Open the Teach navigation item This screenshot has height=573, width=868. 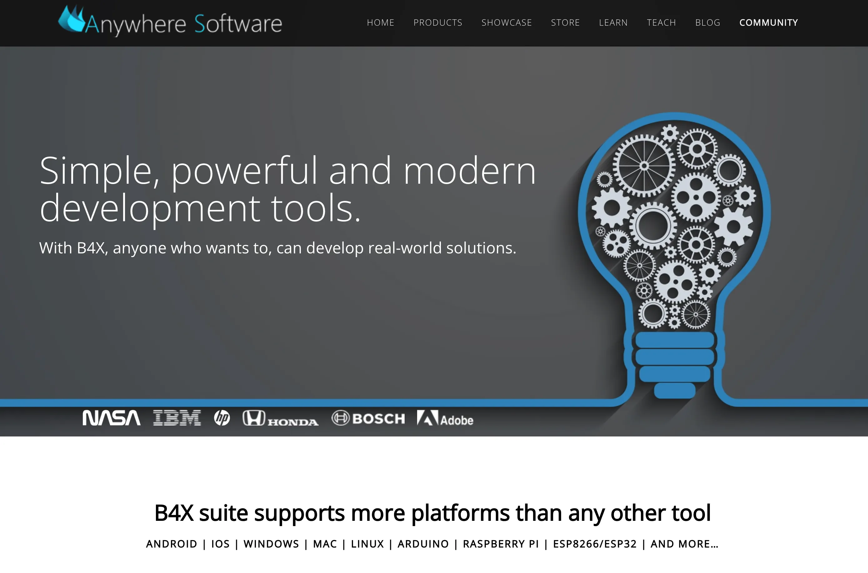click(661, 23)
